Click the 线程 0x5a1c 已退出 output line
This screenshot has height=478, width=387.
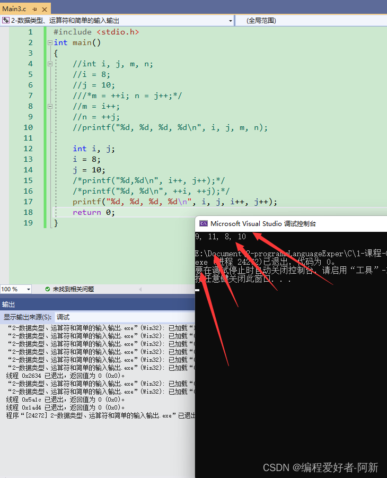click(65, 399)
